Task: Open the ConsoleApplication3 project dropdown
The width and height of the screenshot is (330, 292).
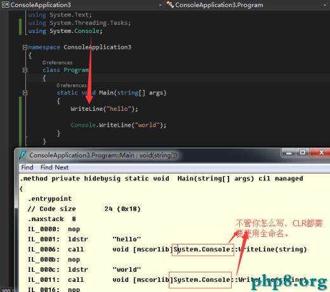Action: pyautogui.click(x=82, y=5)
